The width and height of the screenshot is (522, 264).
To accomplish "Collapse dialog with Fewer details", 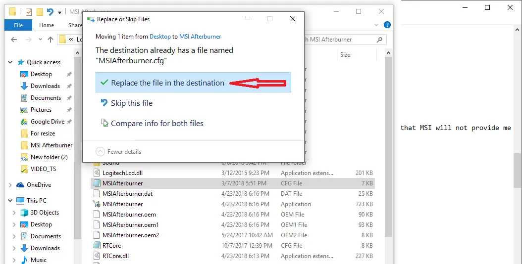I will coord(118,152).
